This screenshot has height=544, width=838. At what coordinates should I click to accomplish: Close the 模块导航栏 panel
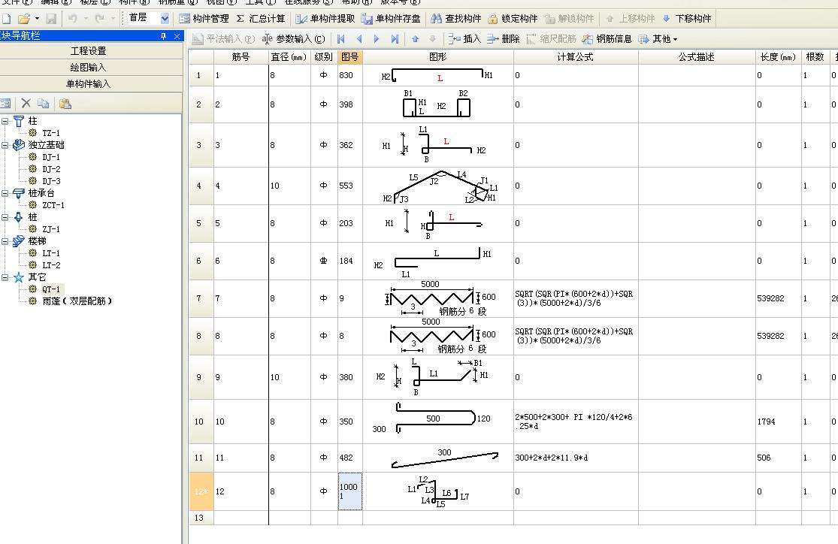(x=177, y=36)
